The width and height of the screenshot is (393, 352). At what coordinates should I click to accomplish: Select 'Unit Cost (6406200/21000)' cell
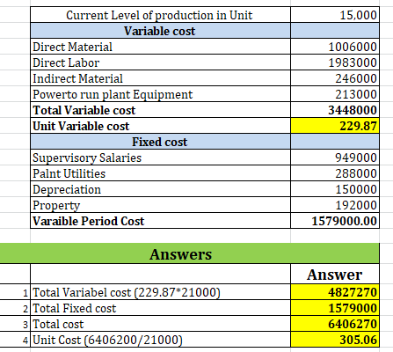click(x=160, y=340)
